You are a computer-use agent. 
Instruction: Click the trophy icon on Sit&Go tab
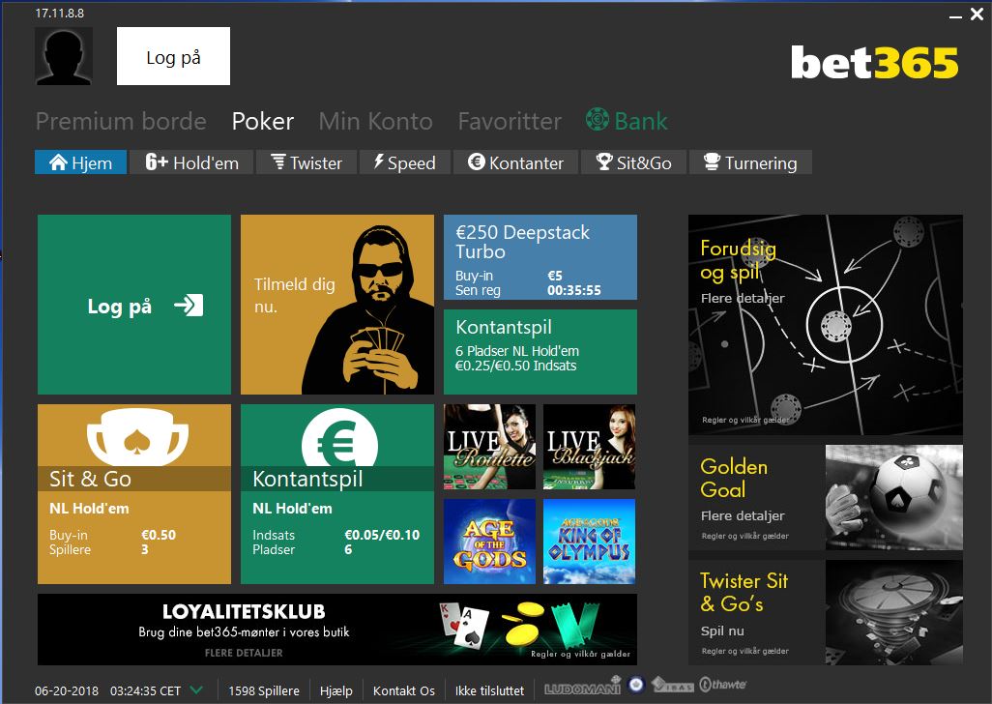pos(605,161)
